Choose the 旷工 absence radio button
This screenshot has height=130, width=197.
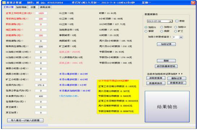coord(176,31)
